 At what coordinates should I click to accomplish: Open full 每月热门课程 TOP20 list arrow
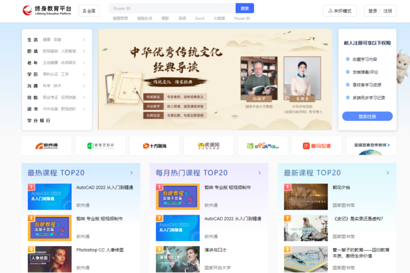(260, 173)
